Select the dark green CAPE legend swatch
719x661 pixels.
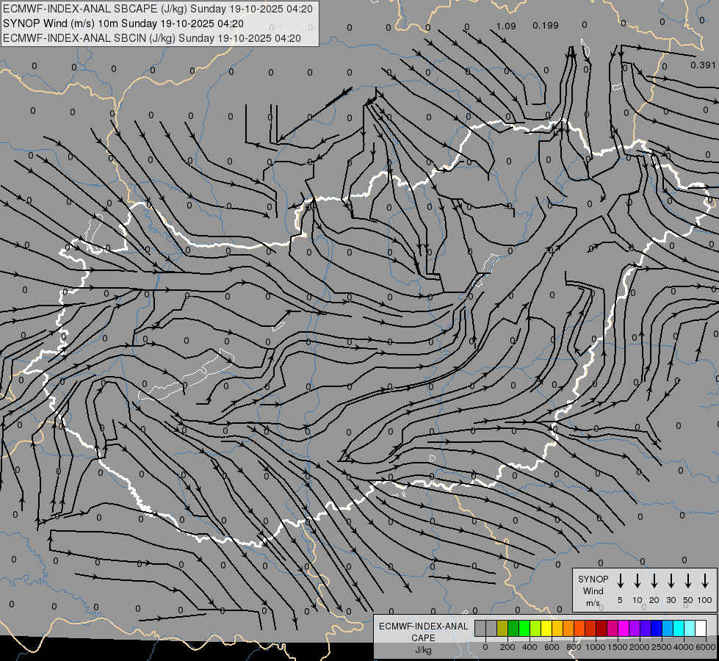[x=513, y=628]
